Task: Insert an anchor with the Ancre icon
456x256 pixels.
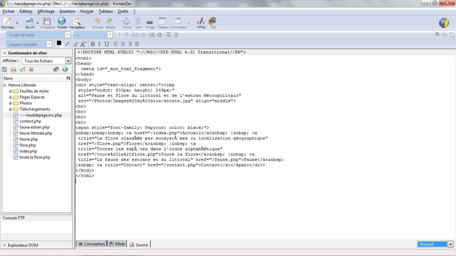Action: [x=127, y=21]
